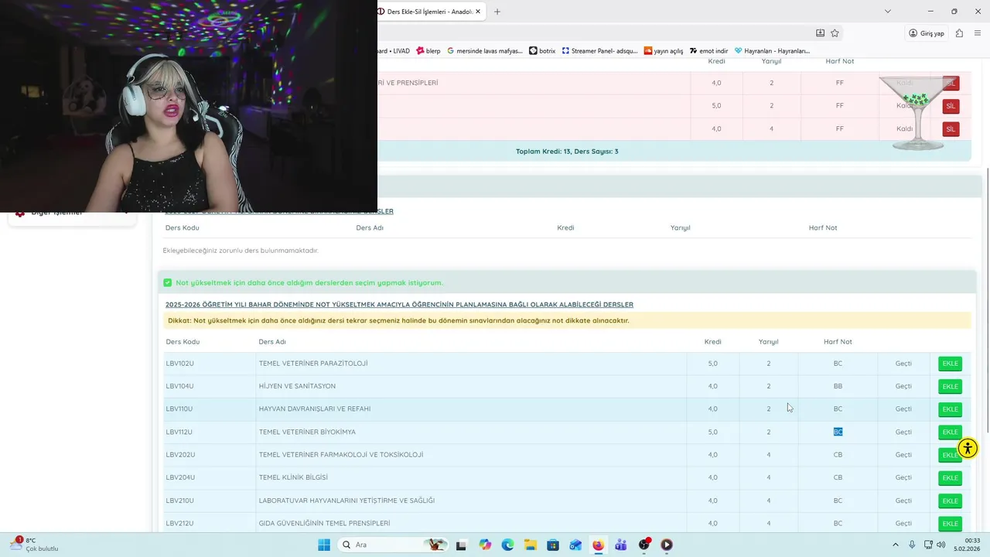This screenshot has width=990, height=557.
Task: Click the page vertical scrollbar
Action: tap(986, 300)
